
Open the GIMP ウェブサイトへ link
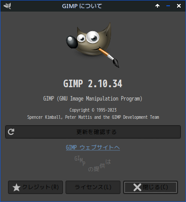[93, 148]
